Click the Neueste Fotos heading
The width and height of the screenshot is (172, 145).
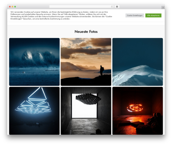[x=86, y=32]
